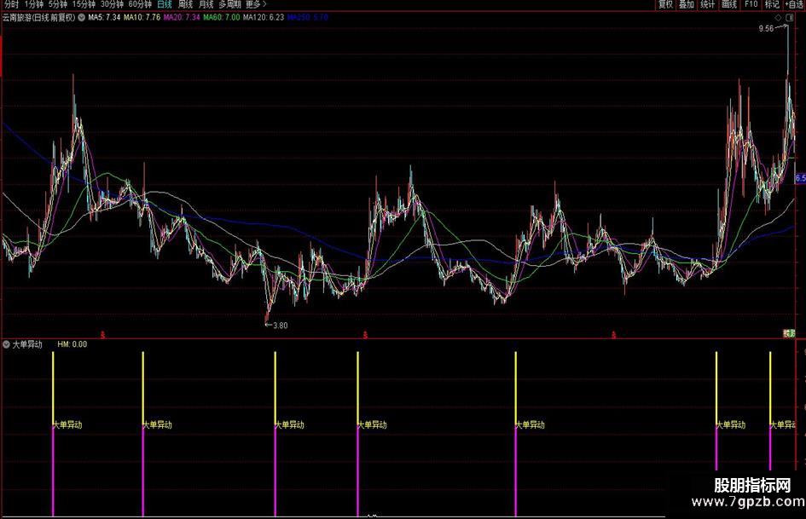Click the first 大单异动 signal marker
Screen dimensions: 806x519
[x=67, y=425]
